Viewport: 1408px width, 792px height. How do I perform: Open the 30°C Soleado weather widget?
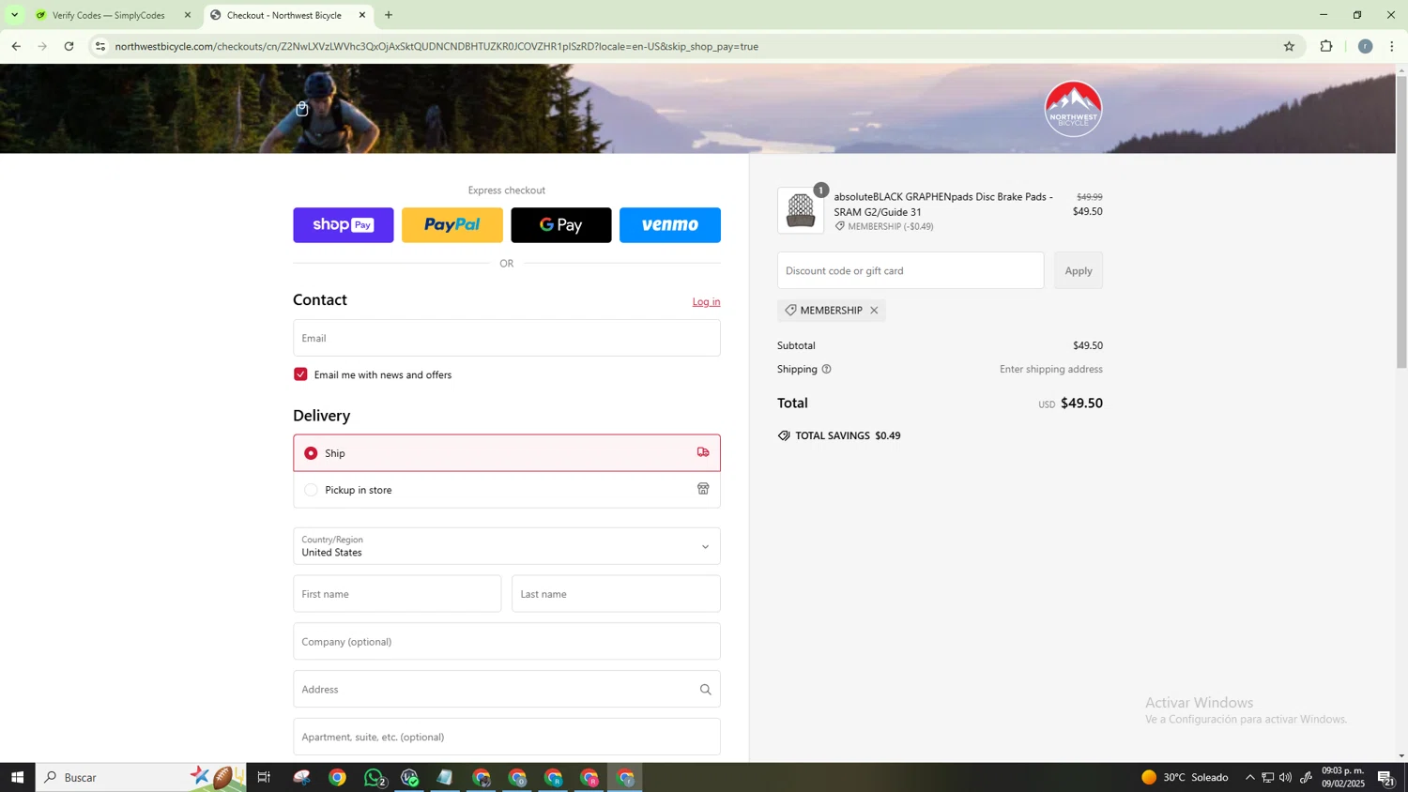click(1185, 777)
